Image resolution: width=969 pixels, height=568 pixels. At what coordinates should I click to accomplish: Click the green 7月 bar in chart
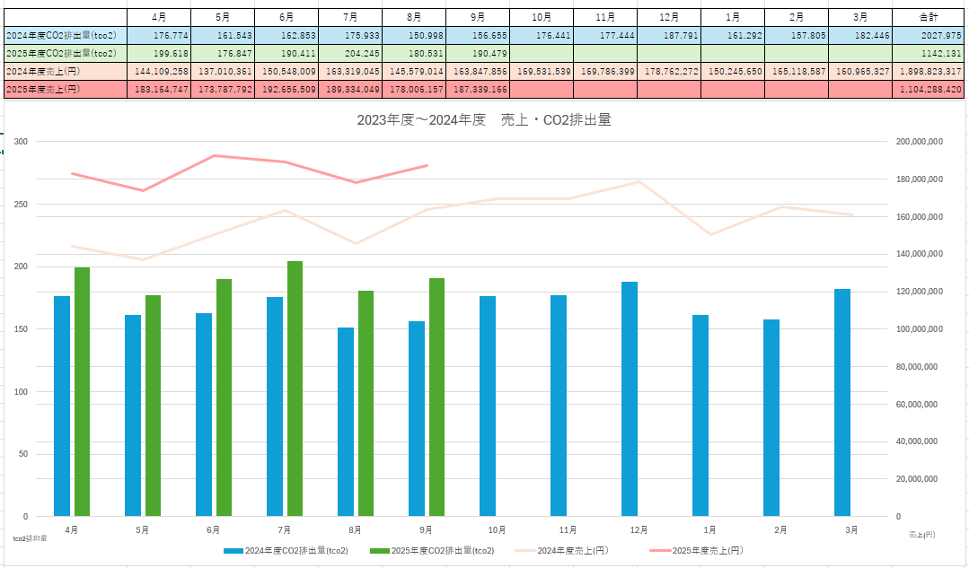[x=295, y=389]
